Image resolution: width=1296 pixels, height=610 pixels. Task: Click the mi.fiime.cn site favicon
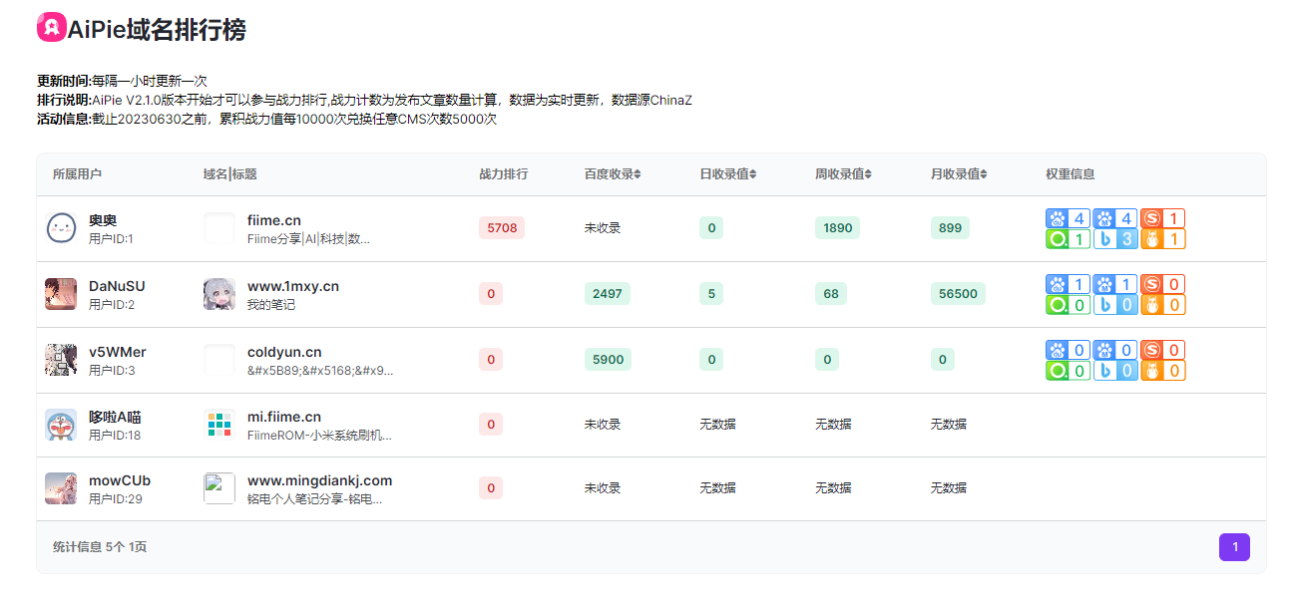coord(219,425)
